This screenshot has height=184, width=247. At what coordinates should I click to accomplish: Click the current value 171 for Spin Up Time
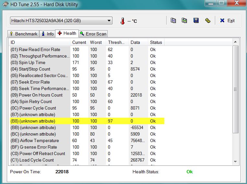pyautogui.click(x=76, y=62)
